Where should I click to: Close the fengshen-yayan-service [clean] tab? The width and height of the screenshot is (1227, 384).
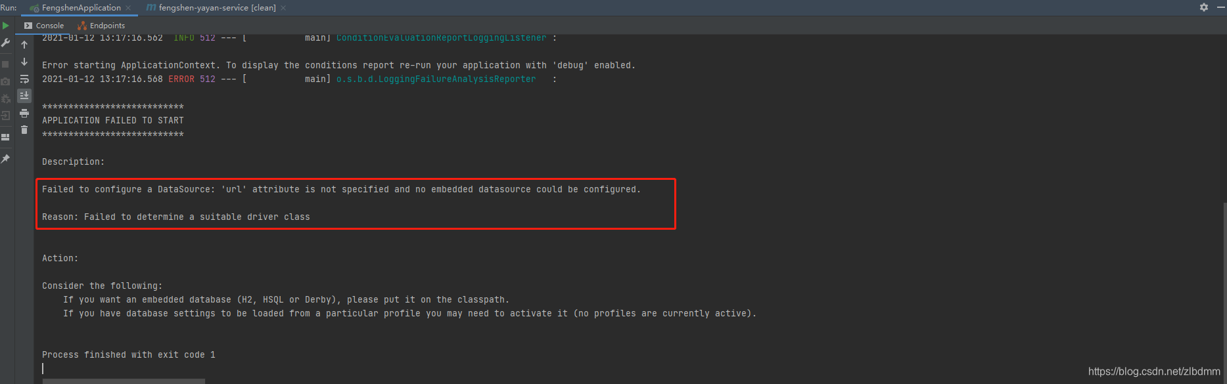[x=283, y=8]
